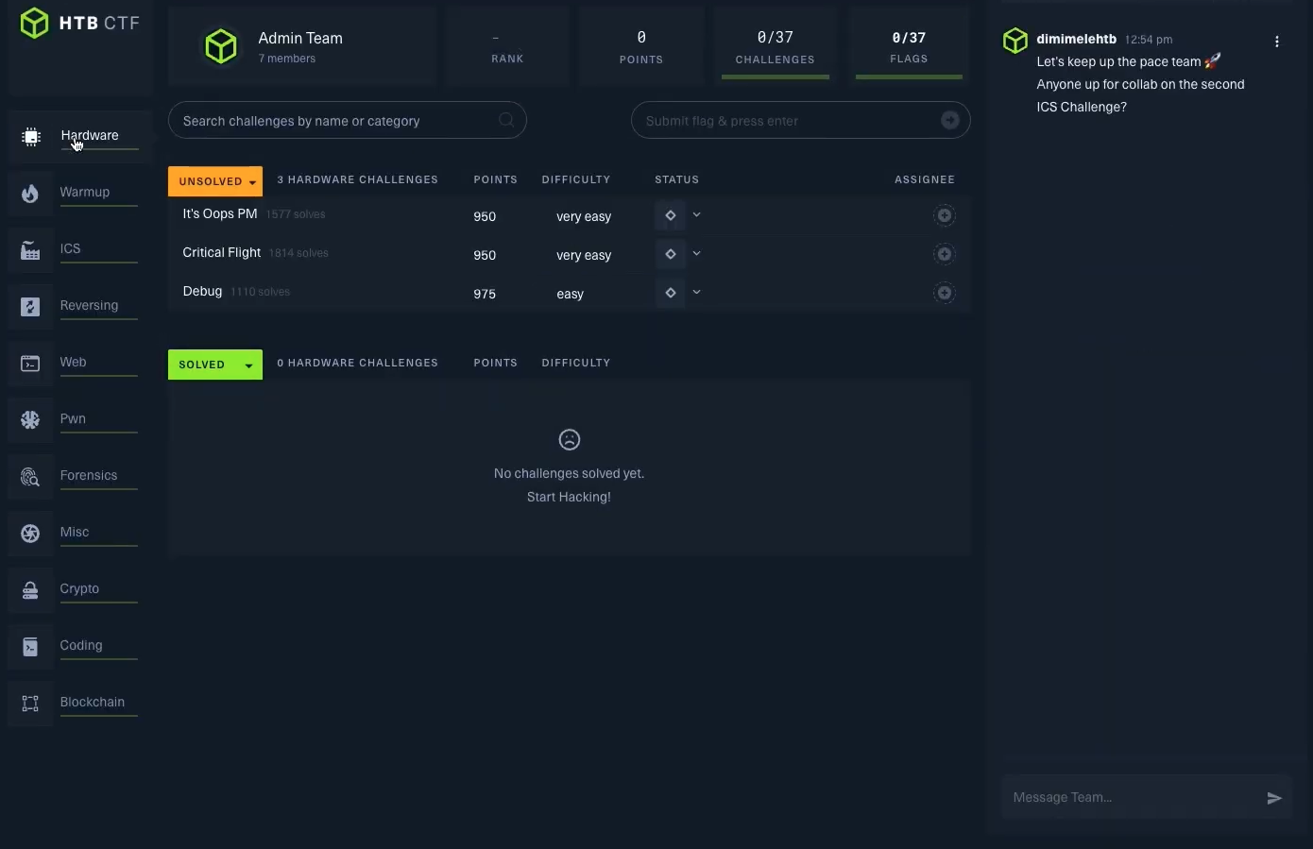Click the 975 points value for Debug
This screenshot has height=849, width=1313.
(485, 294)
